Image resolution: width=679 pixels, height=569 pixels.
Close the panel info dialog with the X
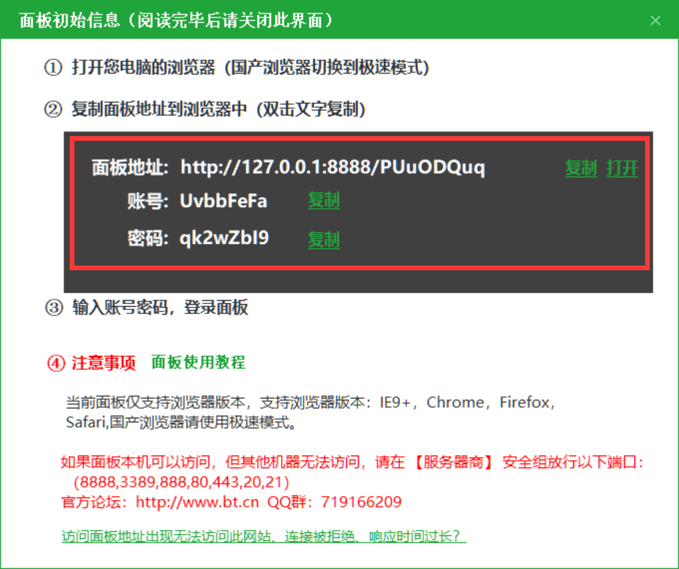(655, 20)
